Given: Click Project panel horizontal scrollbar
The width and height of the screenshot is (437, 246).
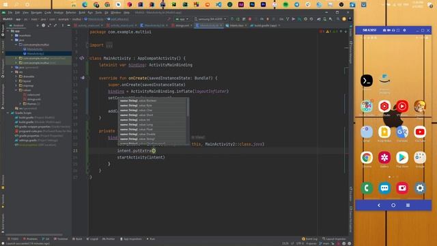Looking at the screenshot, I should [x=34, y=234].
